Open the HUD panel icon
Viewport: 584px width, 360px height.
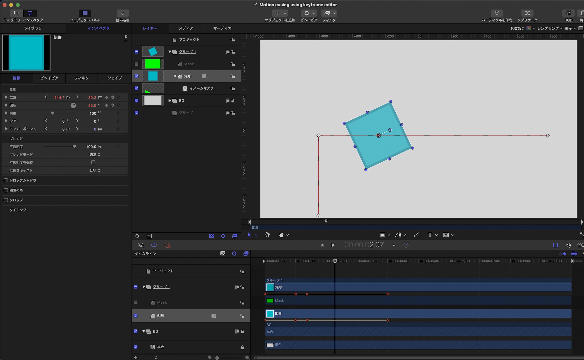568,13
